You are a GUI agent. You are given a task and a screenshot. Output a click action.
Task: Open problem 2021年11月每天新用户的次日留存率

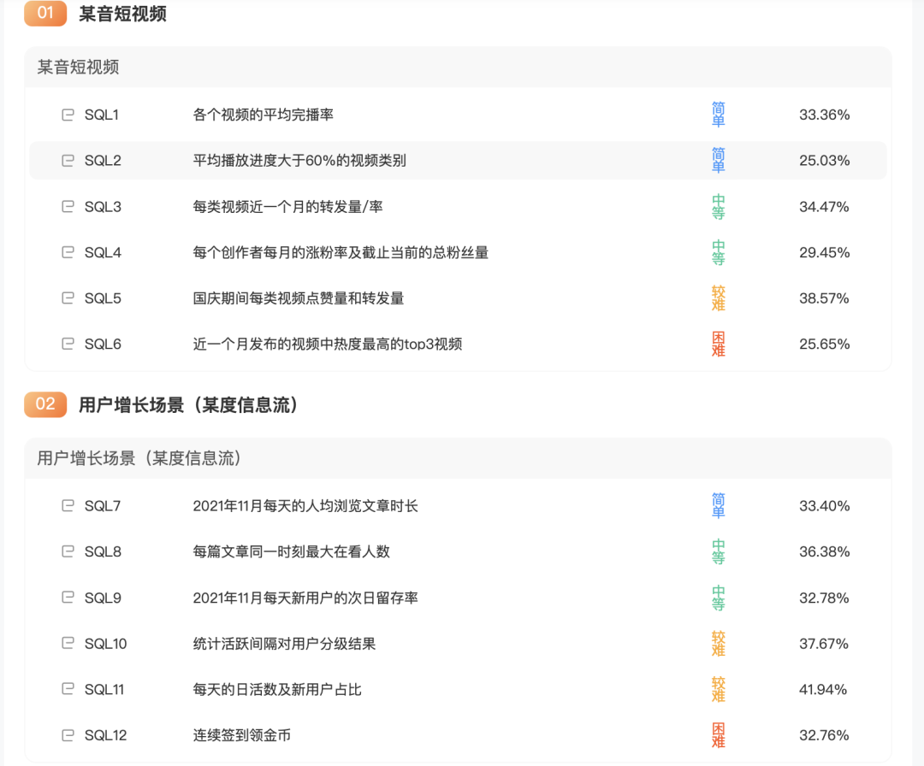click(x=305, y=598)
